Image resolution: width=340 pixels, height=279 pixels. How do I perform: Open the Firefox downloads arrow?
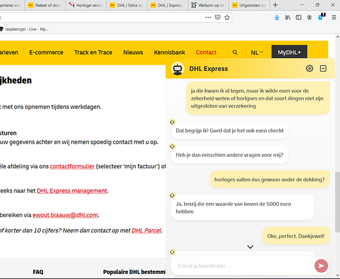pyautogui.click(x=276, y=17)
